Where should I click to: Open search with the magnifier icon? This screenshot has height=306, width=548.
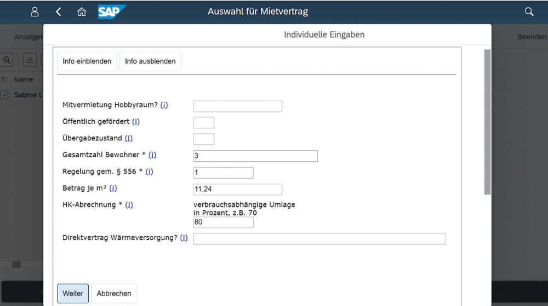[529, 11]
